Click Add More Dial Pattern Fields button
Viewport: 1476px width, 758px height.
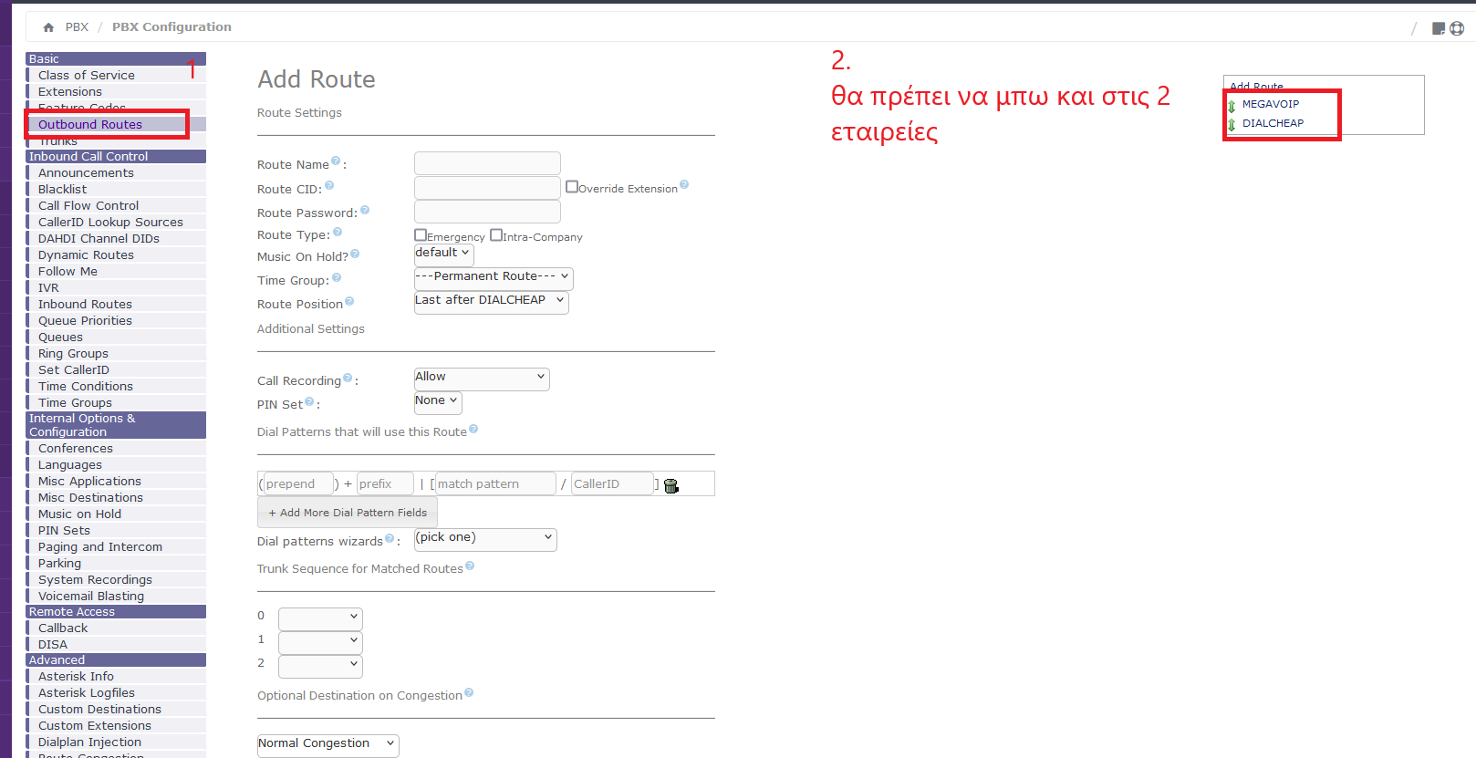(348, 513)
